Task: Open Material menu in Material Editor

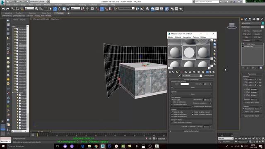Action: (x=178, y=37)
